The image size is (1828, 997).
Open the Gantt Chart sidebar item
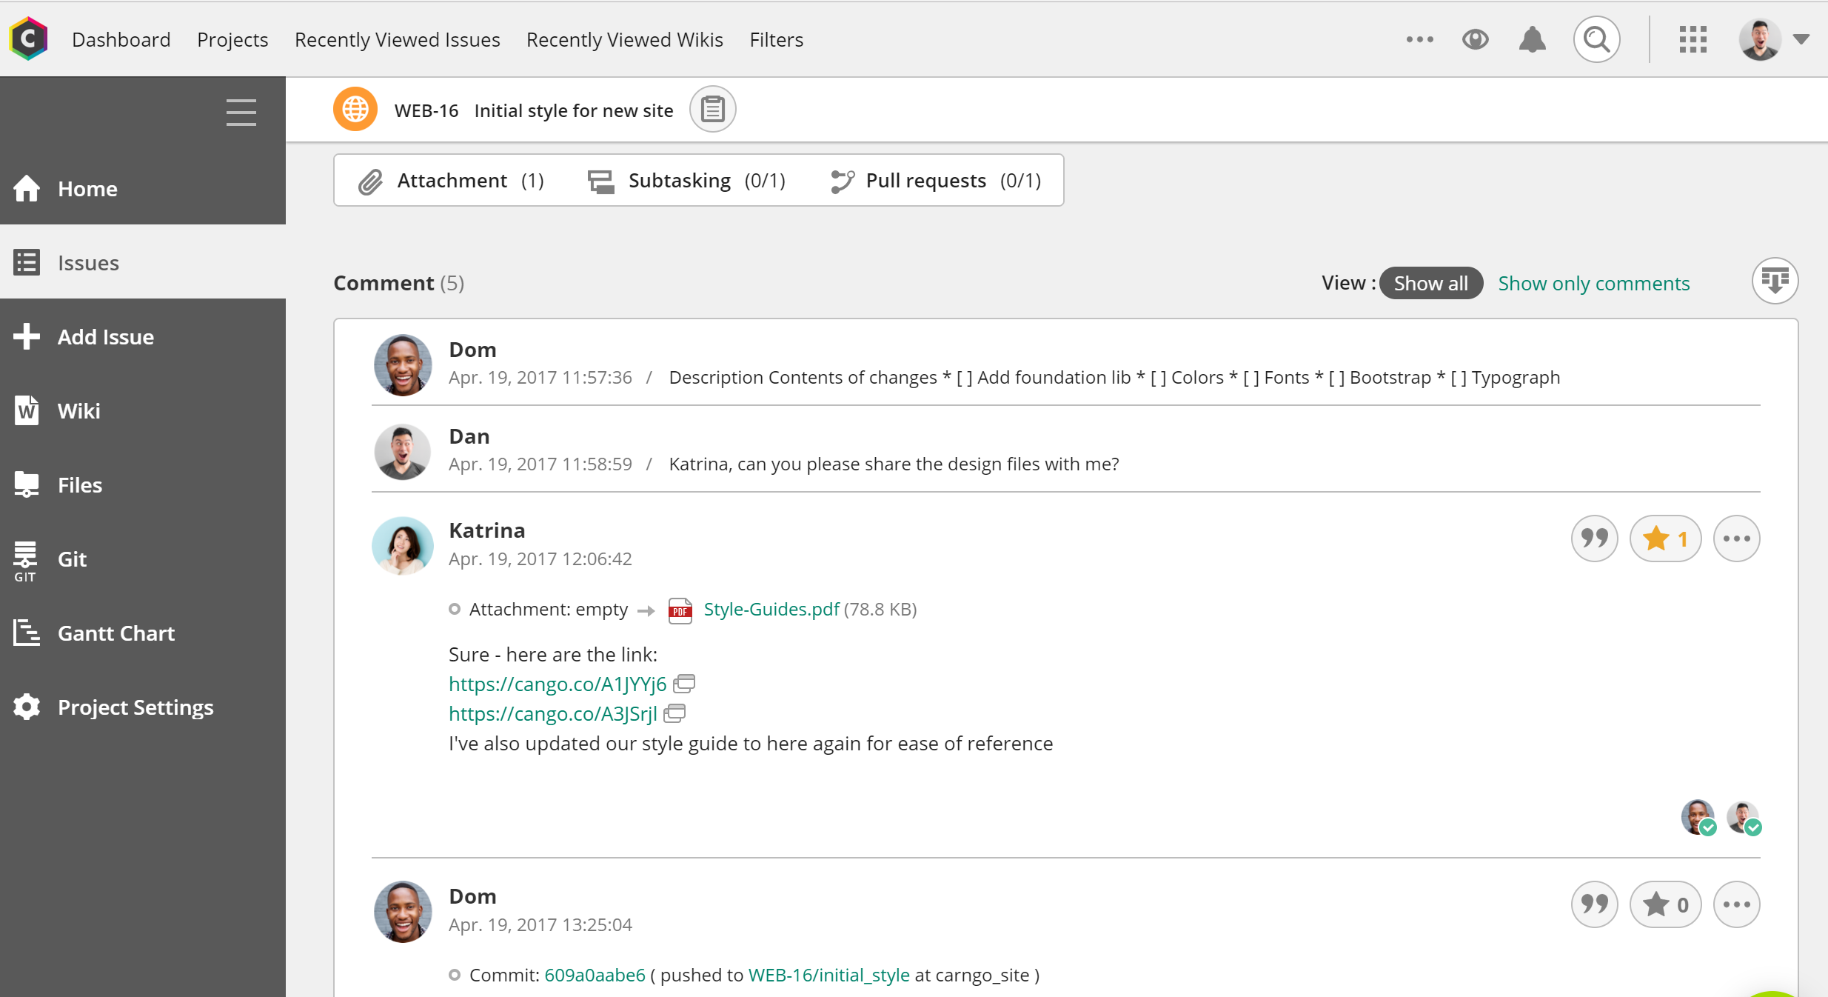click(x=116, y=633)
